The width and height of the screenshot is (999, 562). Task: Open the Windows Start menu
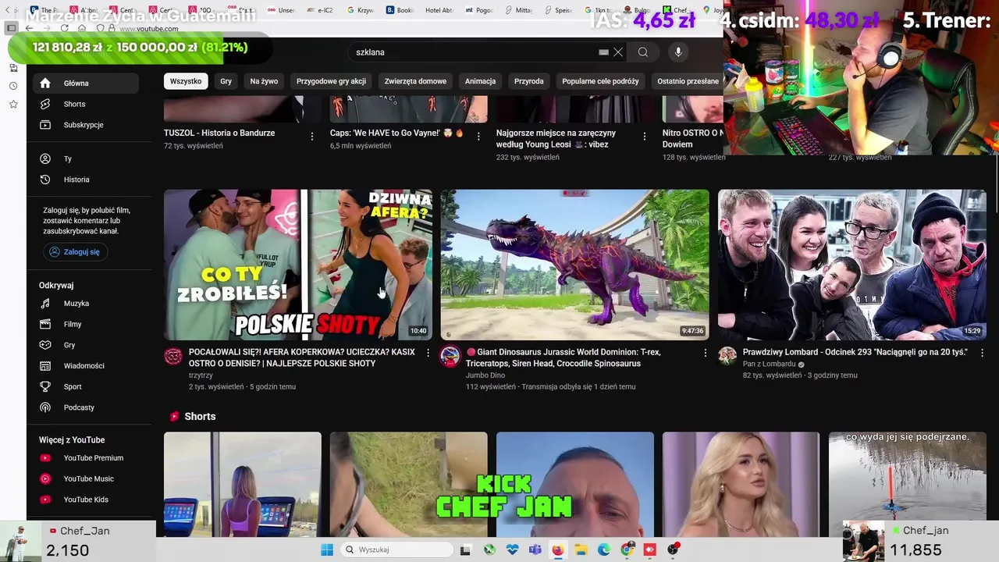pos(327,550)
